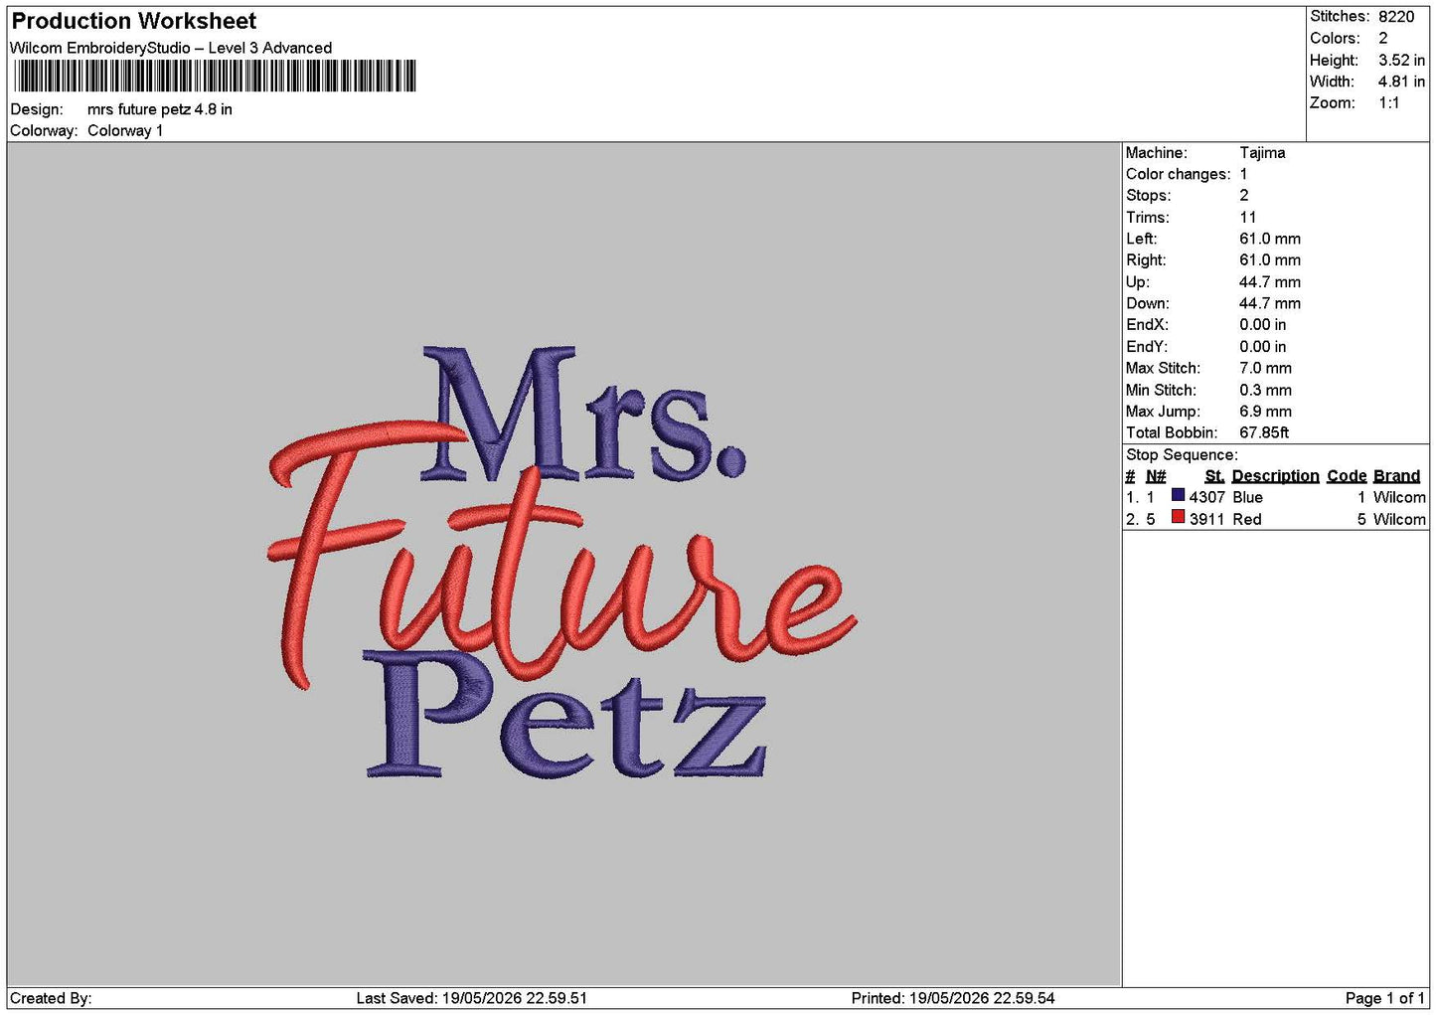Viewport: 1436px width, 1015px height.
Task: Click 'Wilcom' brand in the Blue row
Action: tap(1399, 497)
